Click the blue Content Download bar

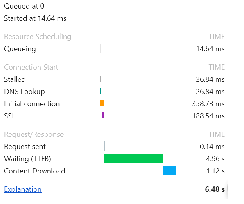click(x=169, y=170)
